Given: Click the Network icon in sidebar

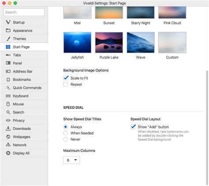Looking at the screenshot, I should (x=8, y=145).
